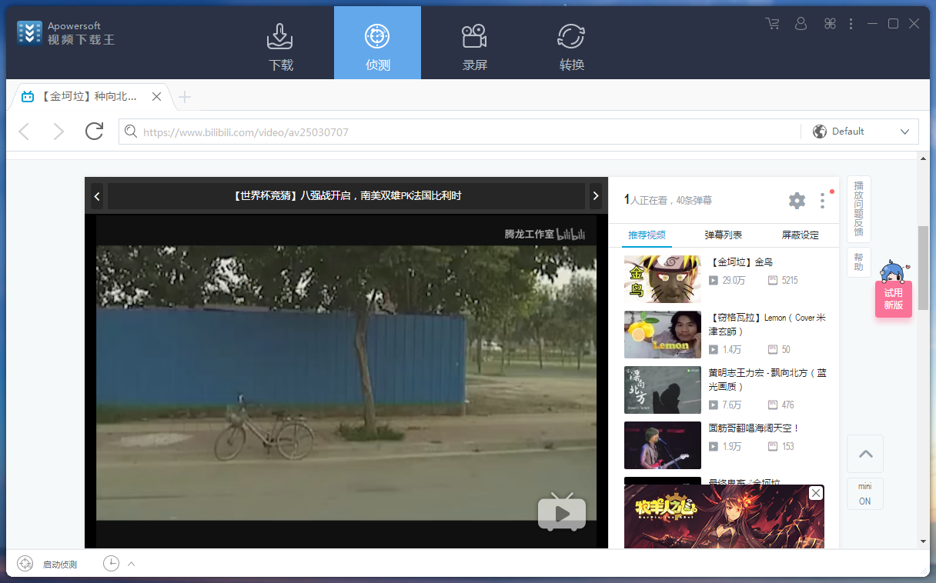
Task: Expand the arrow beside the clock icon
Action: [x=131, y=564]
